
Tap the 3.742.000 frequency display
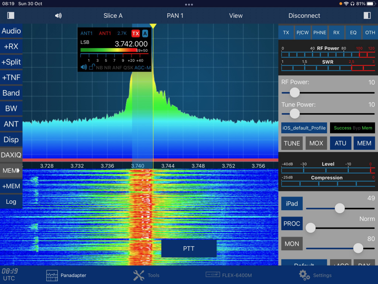coord(131,44)
